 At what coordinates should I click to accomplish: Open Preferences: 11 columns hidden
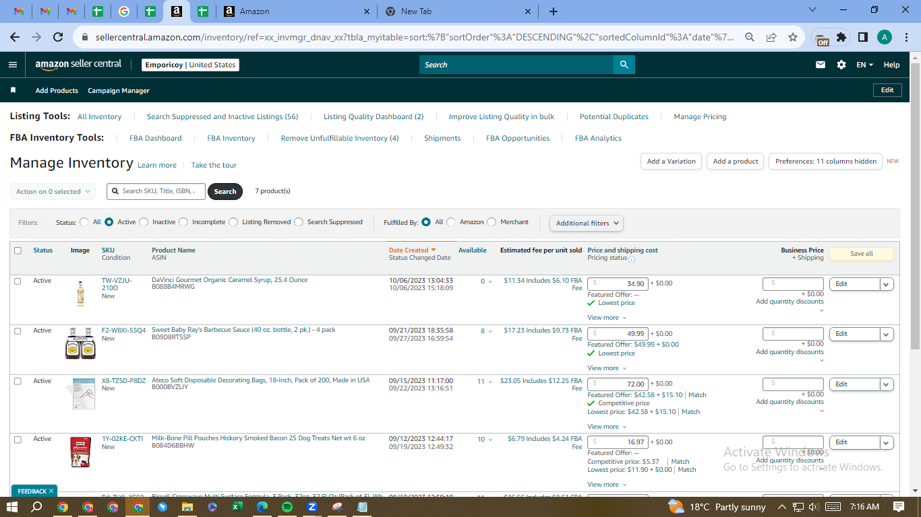826,162
